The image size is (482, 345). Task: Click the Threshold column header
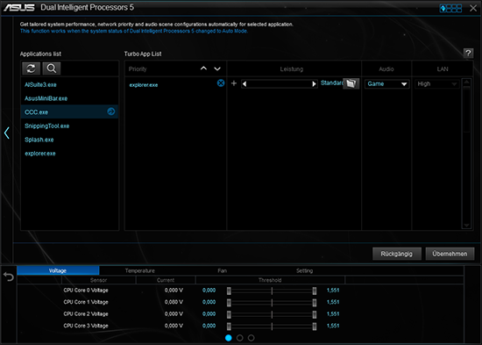pyautogui.click(x=270, y=280)
